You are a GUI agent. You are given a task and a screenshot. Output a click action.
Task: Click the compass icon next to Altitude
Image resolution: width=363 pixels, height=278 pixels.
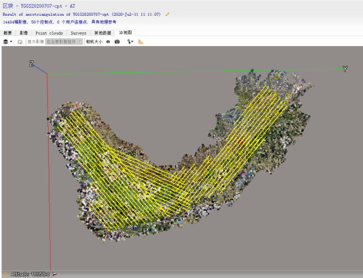coord(55,274)
